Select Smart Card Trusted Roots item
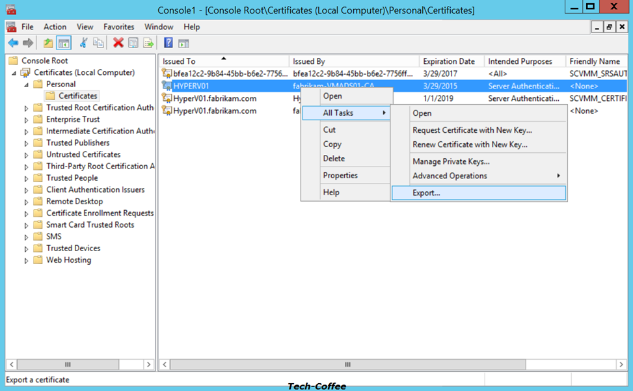This screenshot has height=391, width=633. click(x=90, y=224)
